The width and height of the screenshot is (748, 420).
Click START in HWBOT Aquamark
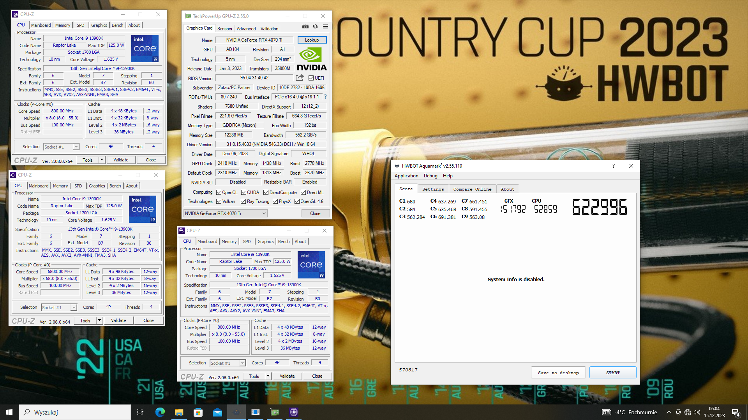(613, 373)
